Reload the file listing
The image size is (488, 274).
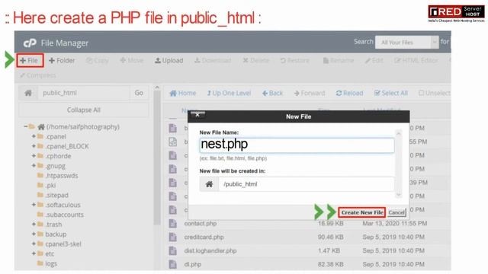coord(349,93)
